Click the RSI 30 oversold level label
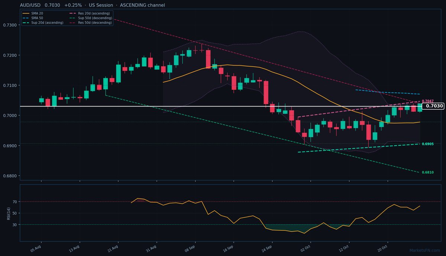446x256 pixels. tap(14, 225)
